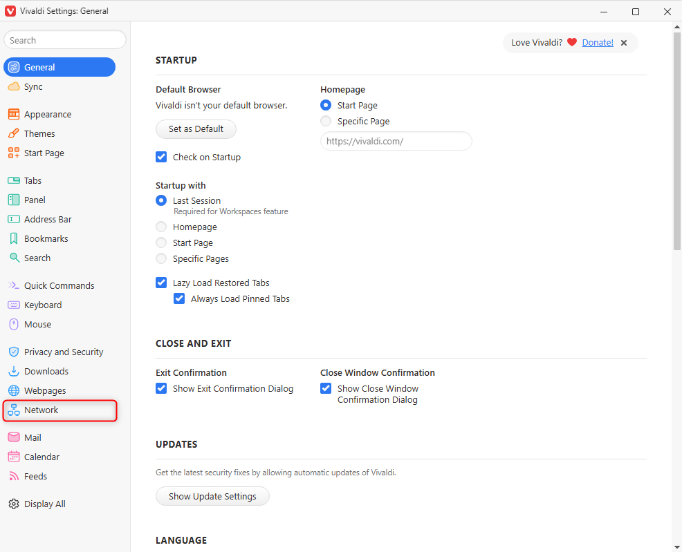Click the scrollbar down arrow

[x=676, y=546]
